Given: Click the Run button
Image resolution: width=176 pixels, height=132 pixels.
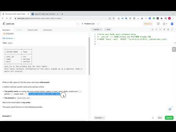Looking at the screenshot, I should coord(160,118).
